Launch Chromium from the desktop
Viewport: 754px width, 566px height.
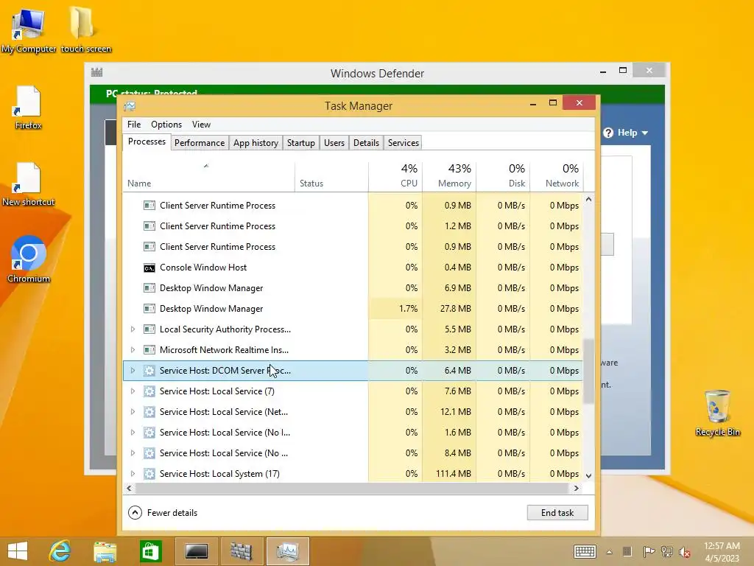29,260
